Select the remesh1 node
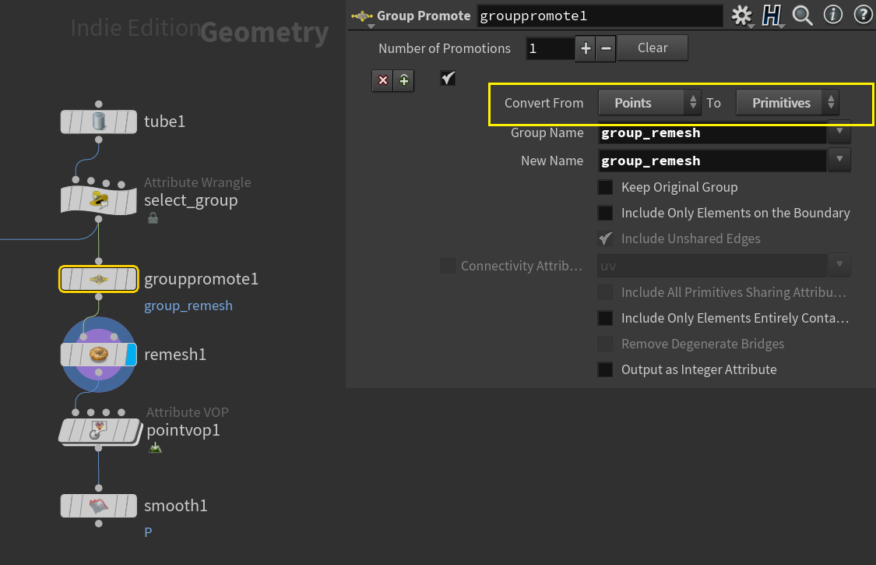The height and width of the screenshot is (565, 876). pyautogui.click(x=98, y=355)
